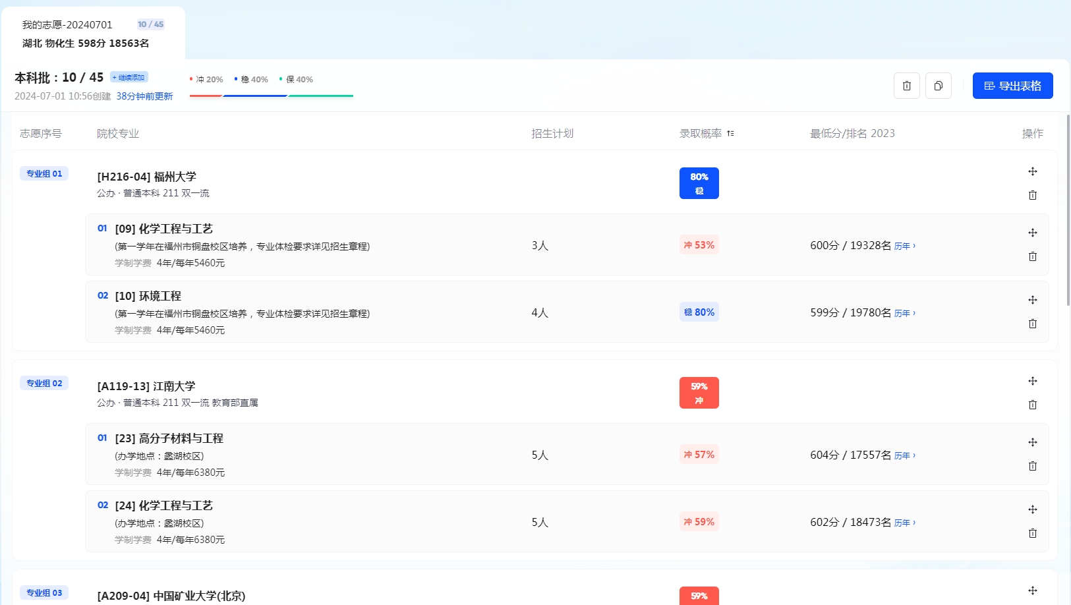
Task: Open 历年 history for 602分 / 18473名
Action: click(x=904, y=523)
